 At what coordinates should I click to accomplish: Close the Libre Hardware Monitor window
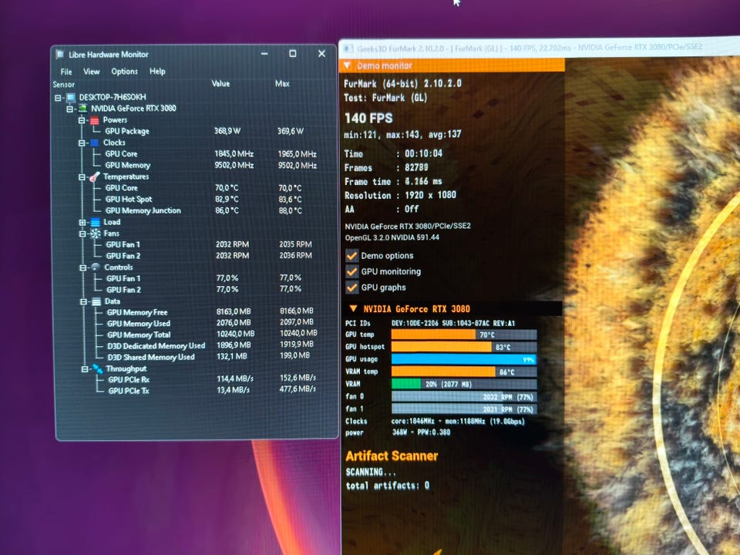coord(322,54)
